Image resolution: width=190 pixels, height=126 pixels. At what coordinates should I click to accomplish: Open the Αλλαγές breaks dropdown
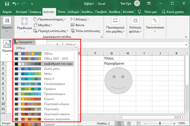coord(80,19)
